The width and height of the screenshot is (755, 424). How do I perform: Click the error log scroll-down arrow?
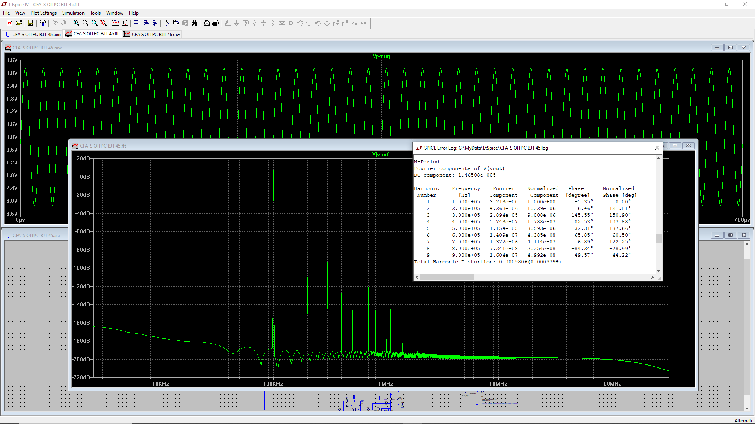[659, 271]
